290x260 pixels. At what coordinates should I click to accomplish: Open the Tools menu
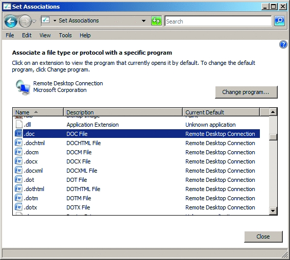(65, 35)
